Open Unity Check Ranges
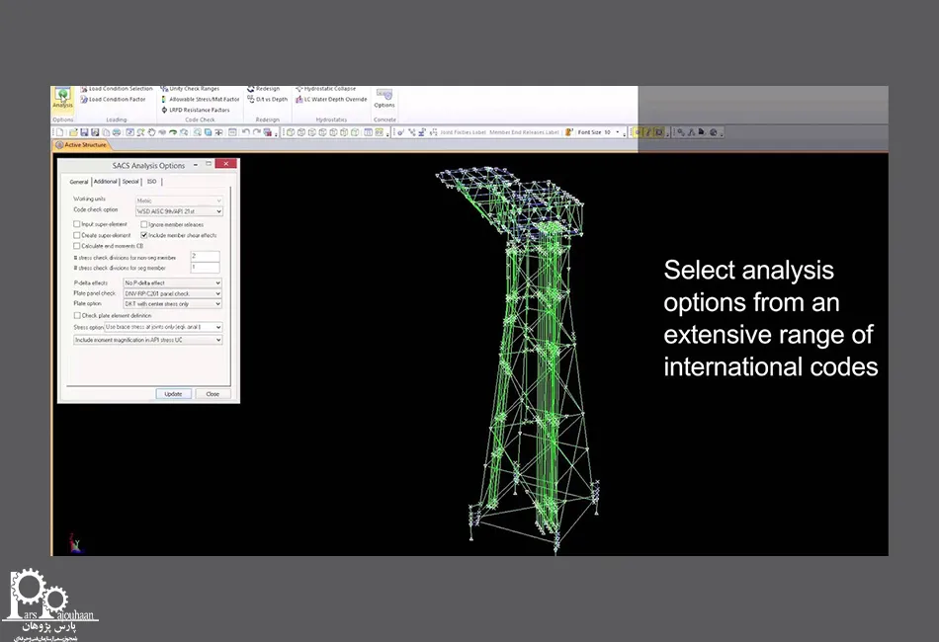Viewport: 939px width, 642px height. click(x=193, y=89)
